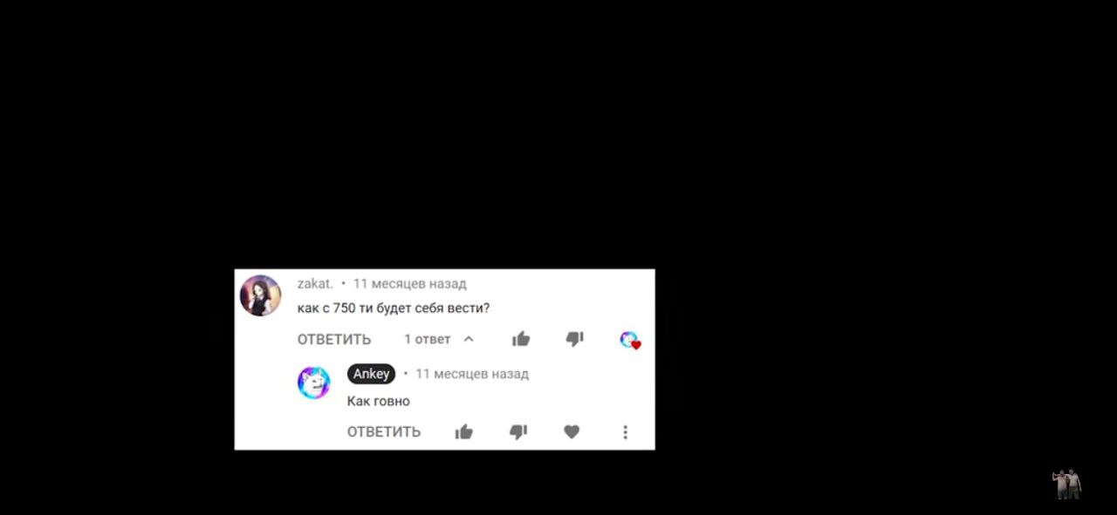Dislike the comment by zakat.
The width and height of the screenshot is (1117, 515).
pyautogui.click(x=574, y=339)
